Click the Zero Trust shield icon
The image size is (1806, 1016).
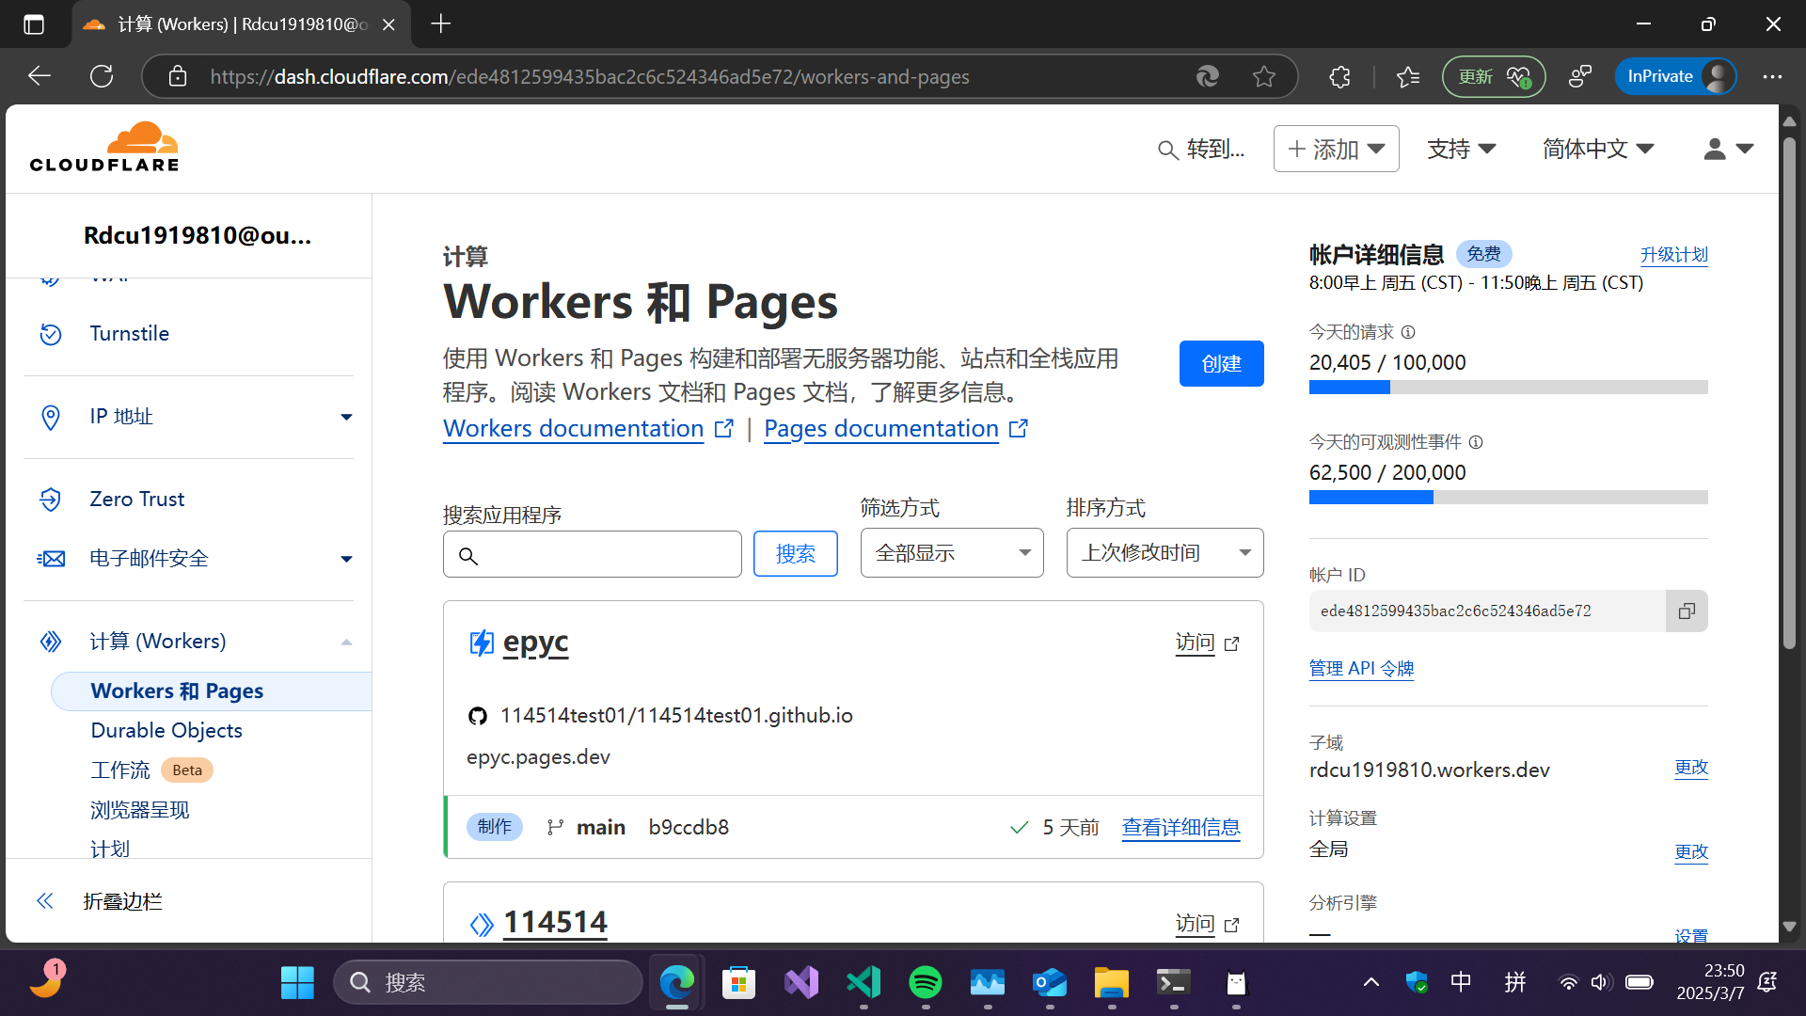tap(51, 500)
